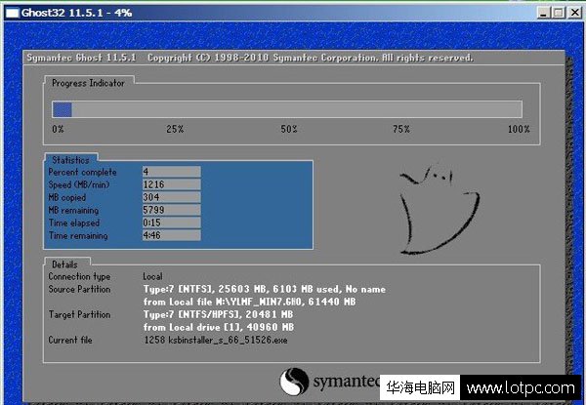
Task: Click the YLMF_WIN7.GHO source file line
Action: [249, 302]
